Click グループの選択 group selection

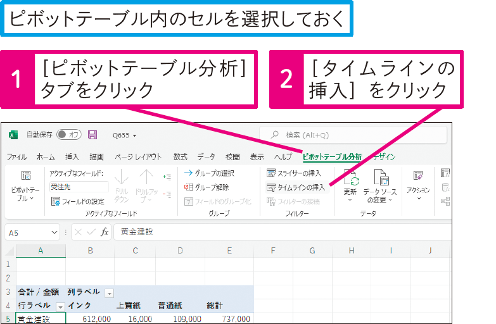tap(209, 173)
